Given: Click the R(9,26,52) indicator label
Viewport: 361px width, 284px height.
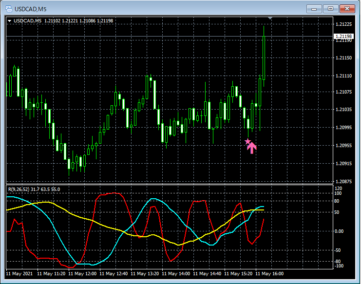Looking at the screenshot, I should 34,189.
